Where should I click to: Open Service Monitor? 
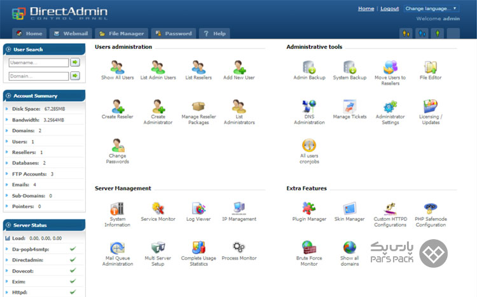158,212
